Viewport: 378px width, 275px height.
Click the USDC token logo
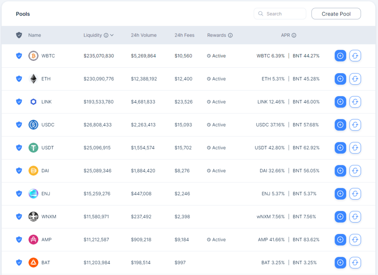click(33, 125)
